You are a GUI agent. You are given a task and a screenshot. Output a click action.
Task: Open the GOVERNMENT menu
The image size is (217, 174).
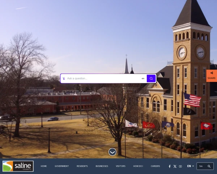tap(61, 166)
